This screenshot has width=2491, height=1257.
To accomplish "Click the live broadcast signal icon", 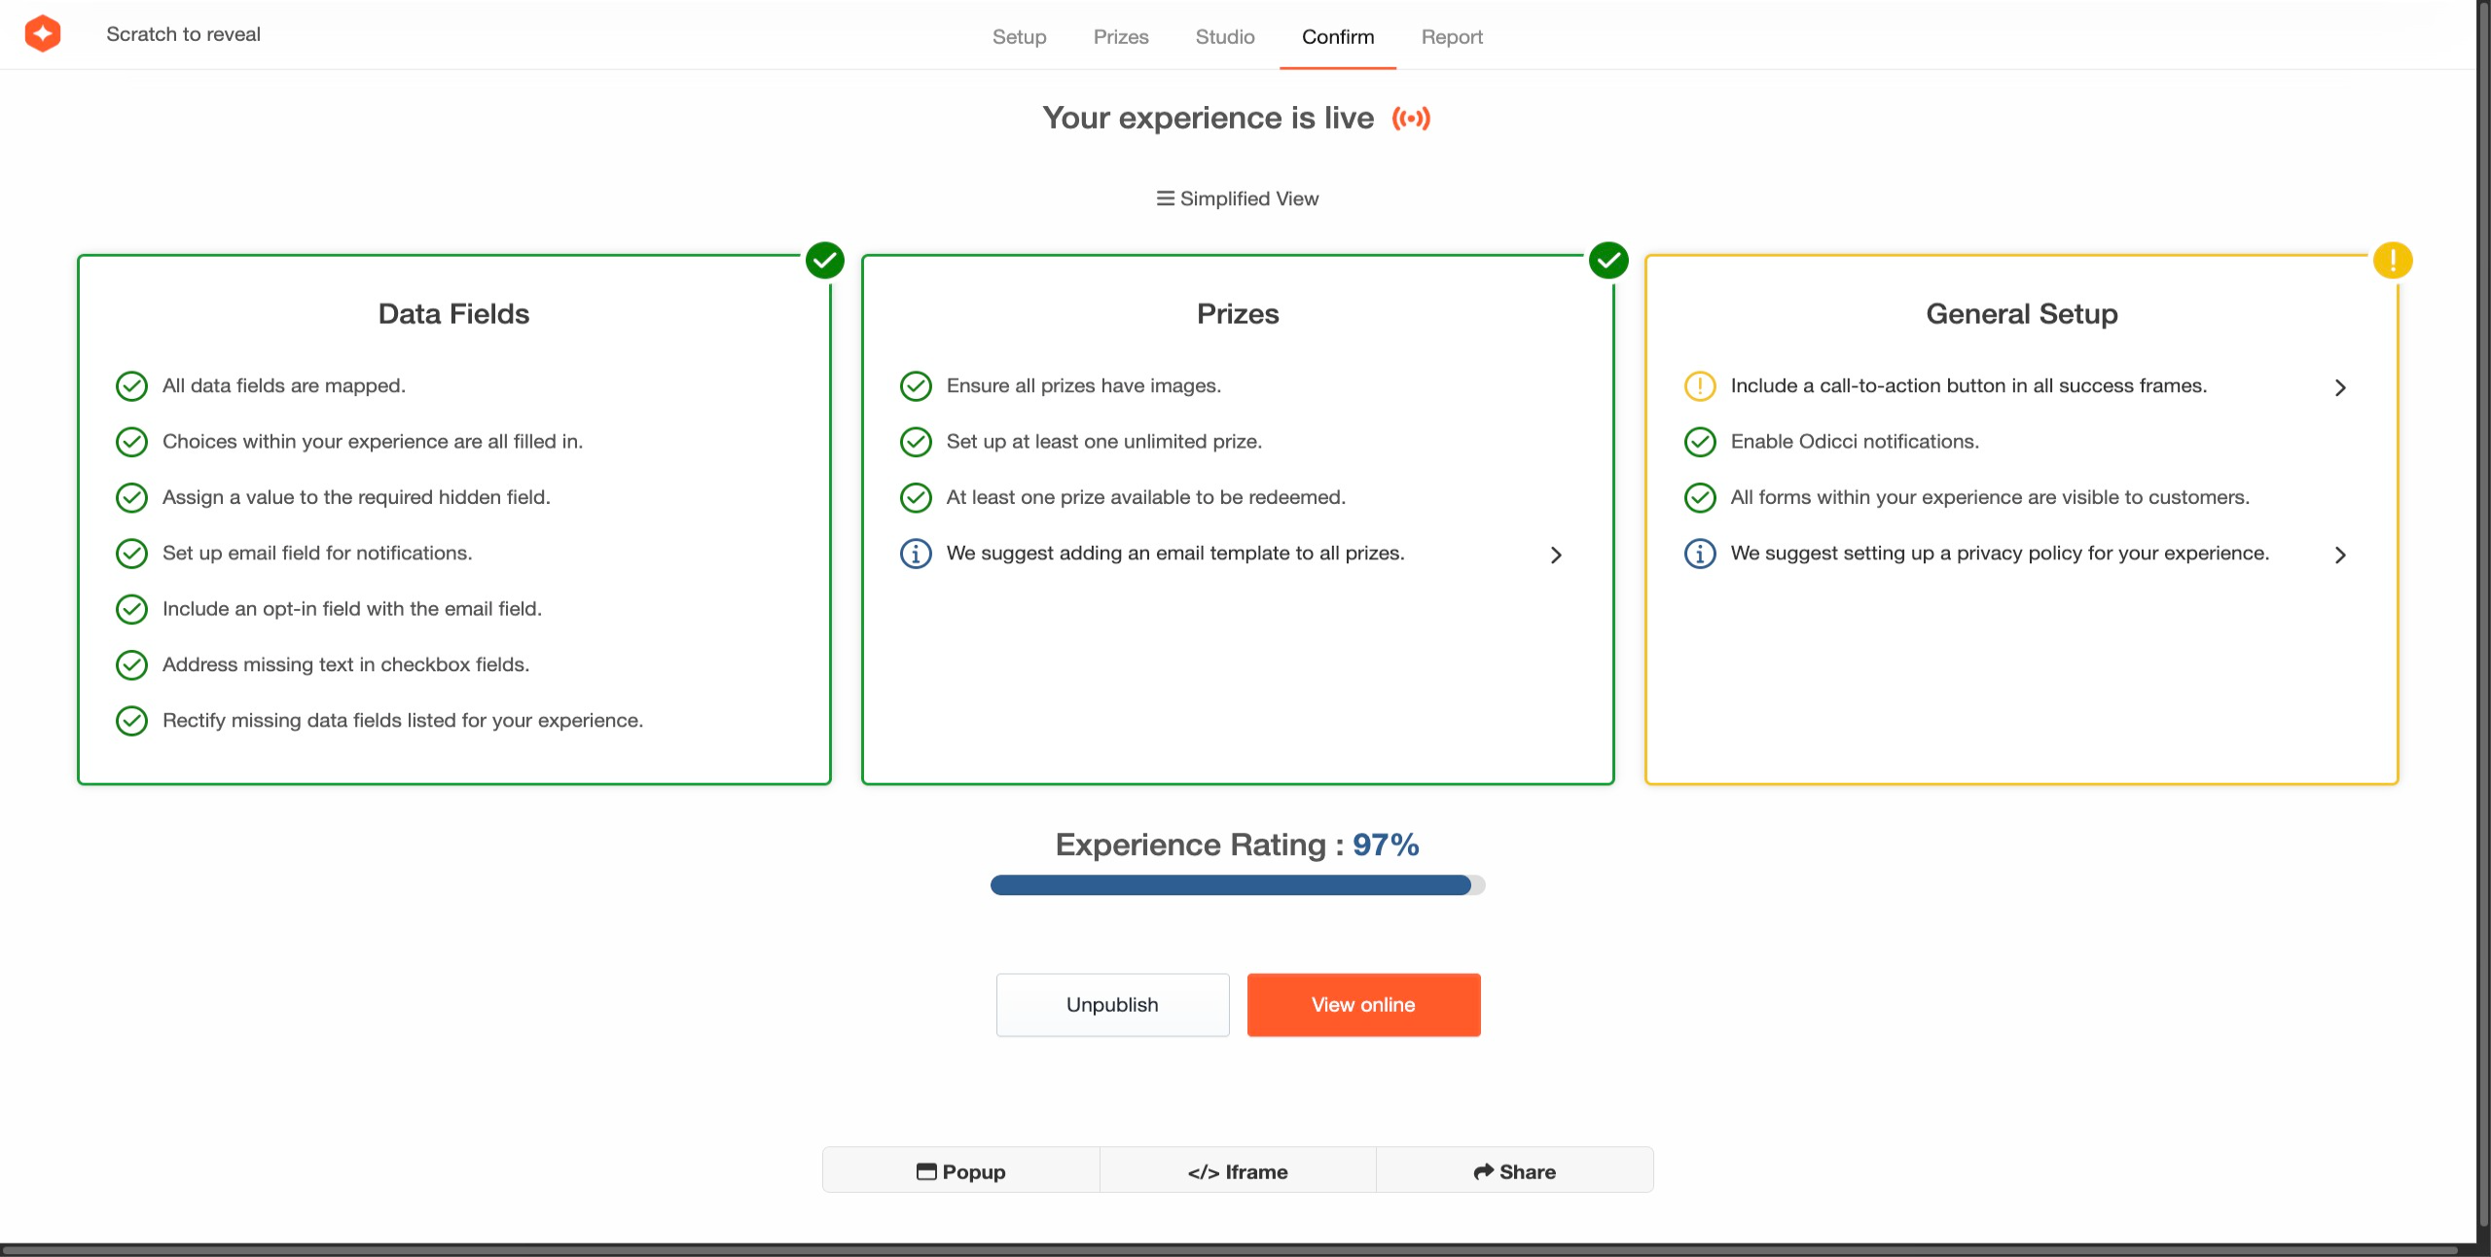I will 1411,119.
